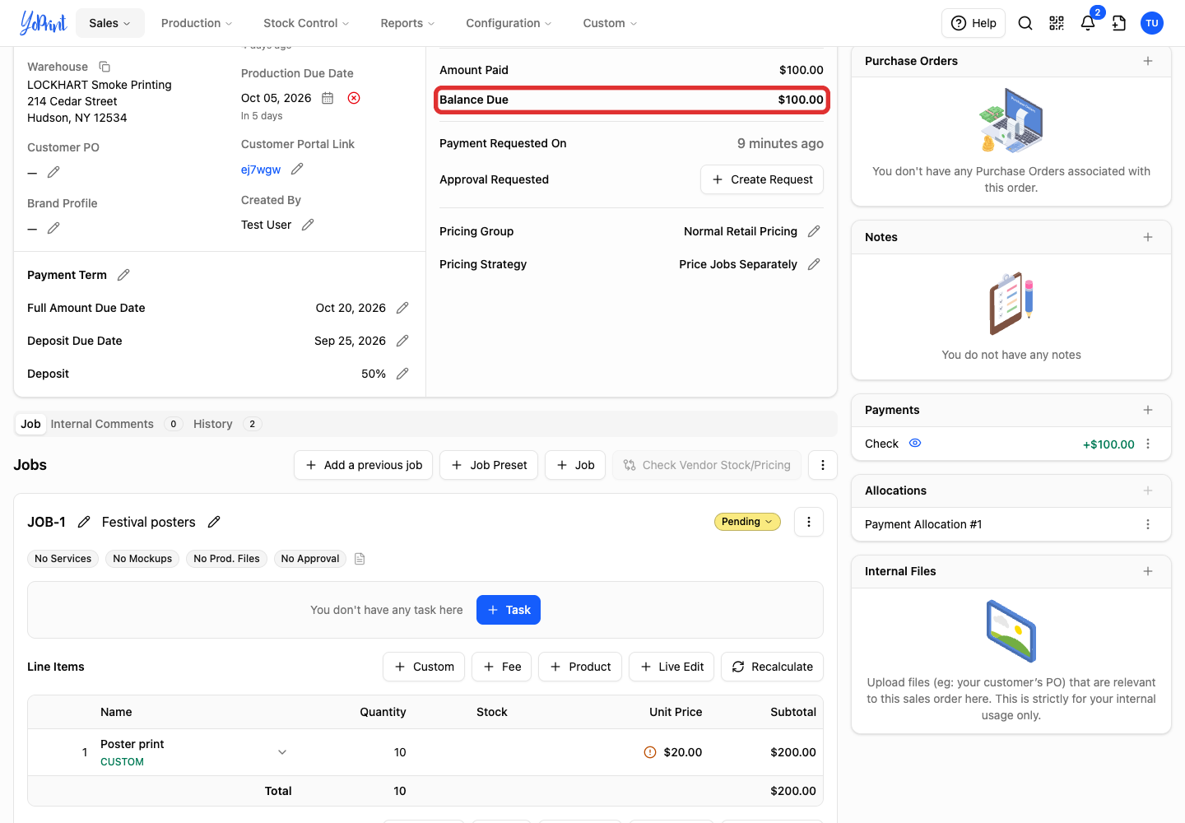Open the Production Due Date calendar icon
This screenshot has width=1185, height=823.
(328, 98)
